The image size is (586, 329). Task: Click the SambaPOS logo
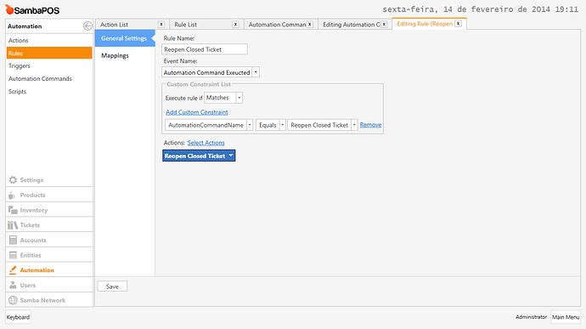(32, 9)
